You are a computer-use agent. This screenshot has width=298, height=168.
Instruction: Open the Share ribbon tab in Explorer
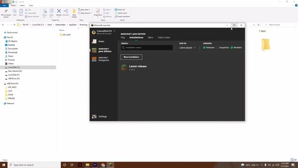click(22, 5)
